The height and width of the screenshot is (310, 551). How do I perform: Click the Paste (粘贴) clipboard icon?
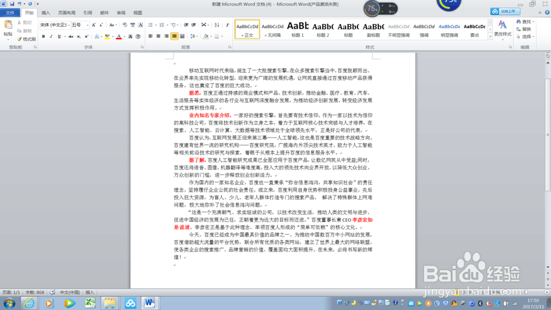click(x=8, y=25)
